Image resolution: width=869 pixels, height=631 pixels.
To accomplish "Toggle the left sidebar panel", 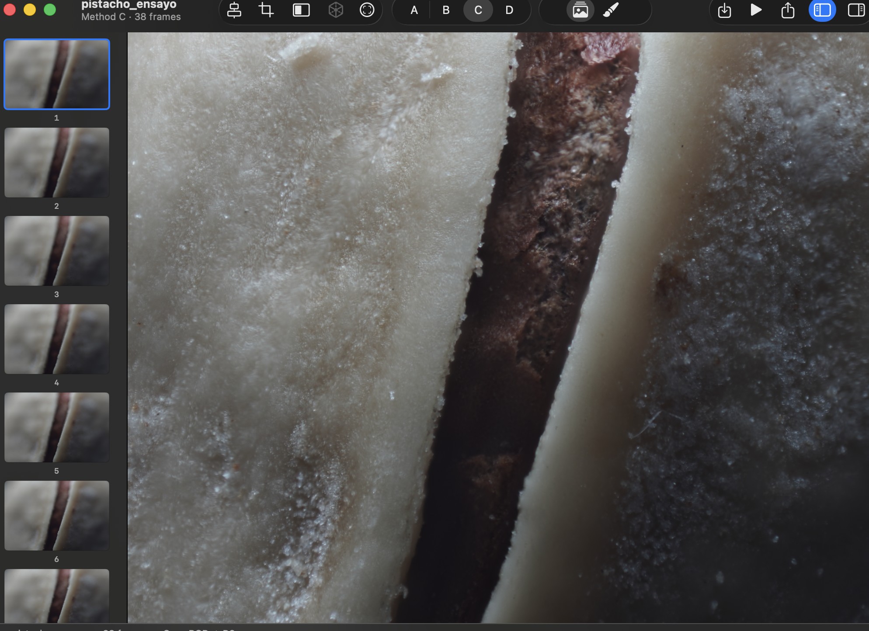I will pyautogui.click(x=822, y=10).
